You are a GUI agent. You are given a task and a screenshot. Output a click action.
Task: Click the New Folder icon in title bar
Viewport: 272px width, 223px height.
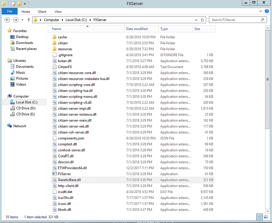click(19, 4)
